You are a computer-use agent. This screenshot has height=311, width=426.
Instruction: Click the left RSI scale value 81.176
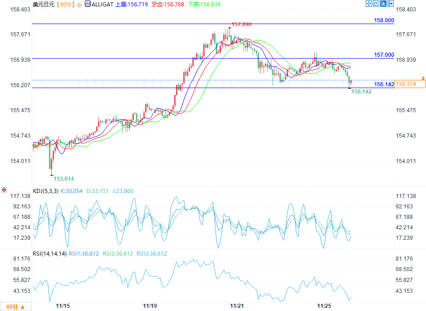click(x=22, y=259)
